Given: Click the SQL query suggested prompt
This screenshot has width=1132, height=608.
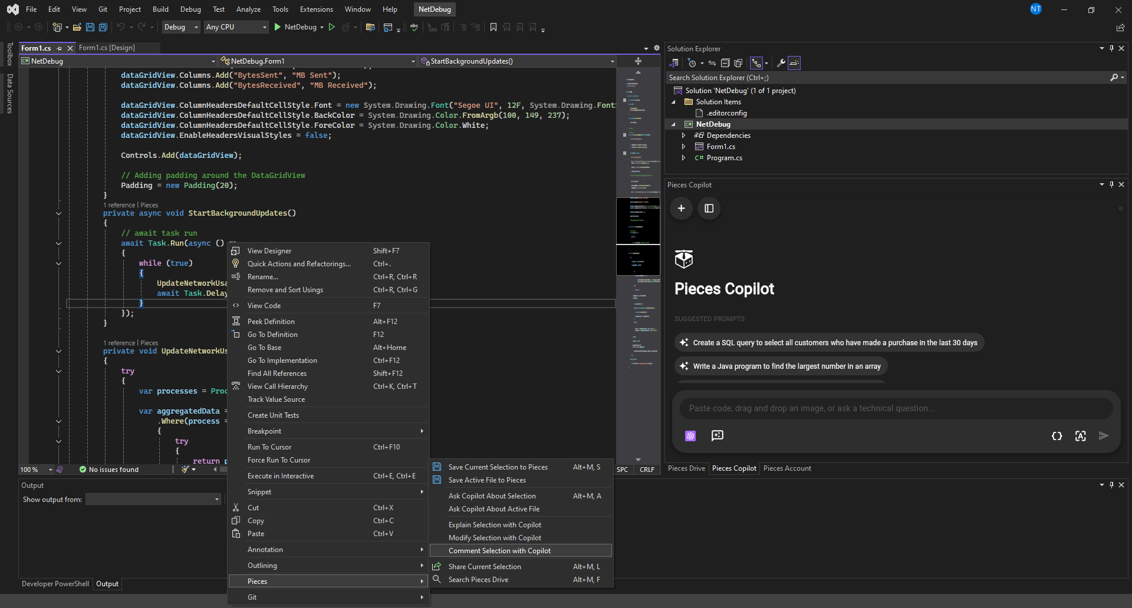Looking at the screenshot, I should pos(829,343).
